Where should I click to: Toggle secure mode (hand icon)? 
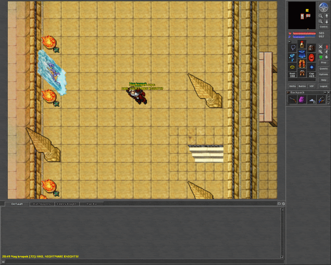(x=326, y=57)
